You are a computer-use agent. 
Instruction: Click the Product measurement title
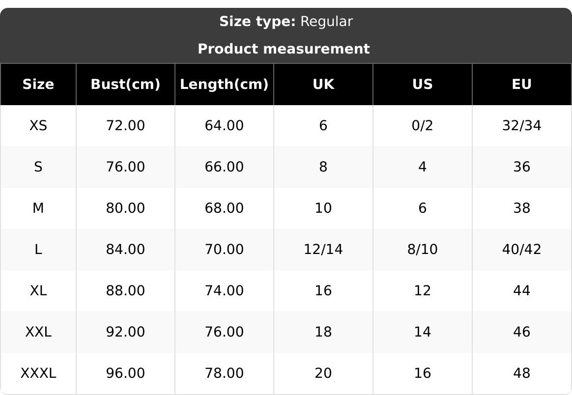[284, 49]
